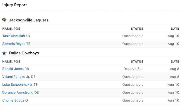Click Cowboys table NAME, POS header
The image size is (182, 107).
(x=11, y=62)
